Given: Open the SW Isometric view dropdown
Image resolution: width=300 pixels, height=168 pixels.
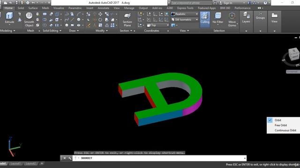Looking at the screenshot, I should (184, 20).
